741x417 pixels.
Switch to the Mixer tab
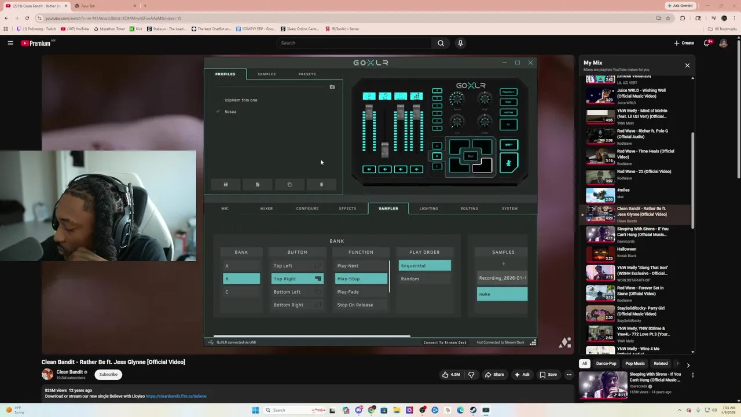266,209
